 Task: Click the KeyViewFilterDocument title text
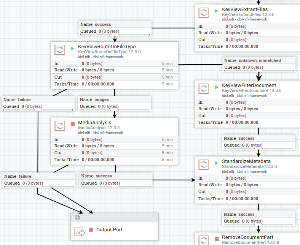tap(249, 85)
